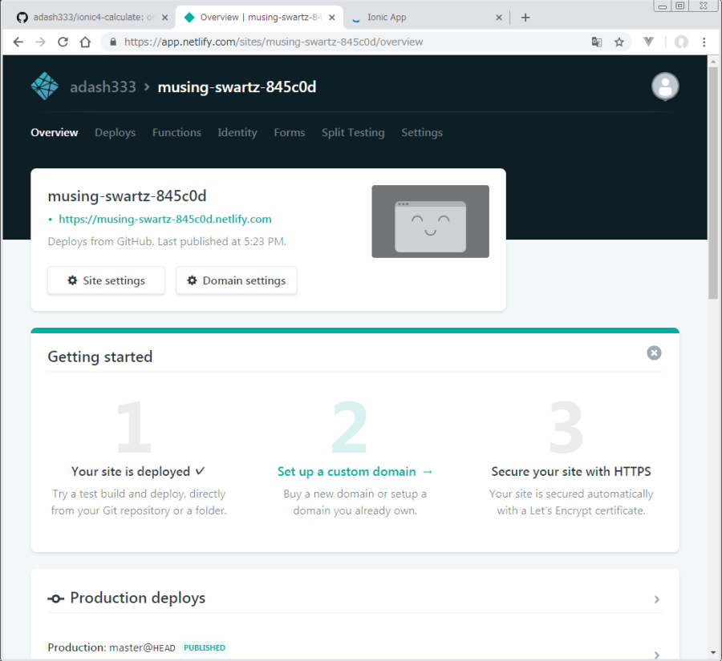Viewport: 722px width, 661px height.
Task: Open a new browser tab
Action: tap(525, 17)
